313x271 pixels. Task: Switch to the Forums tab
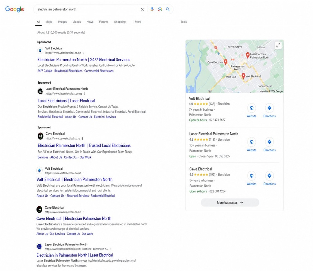tap(104, 22)
